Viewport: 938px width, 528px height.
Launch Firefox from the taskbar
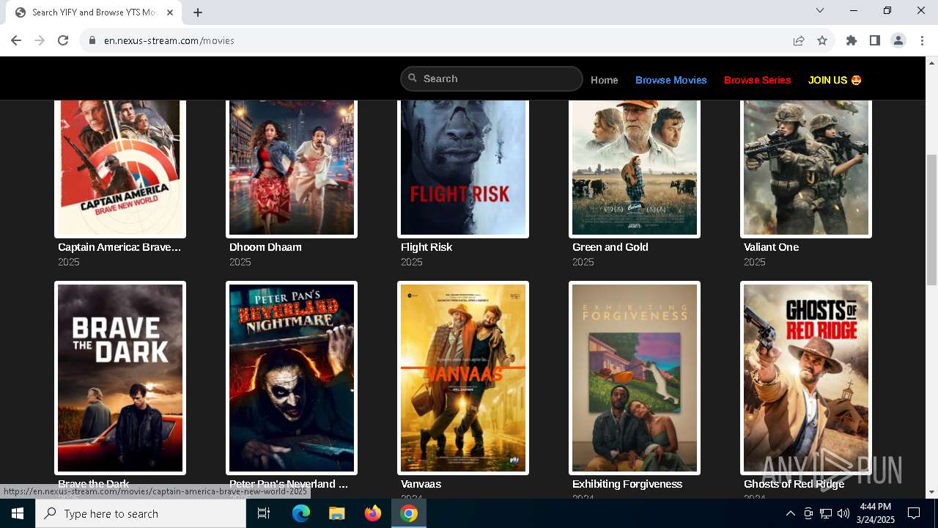pos(373,513)
